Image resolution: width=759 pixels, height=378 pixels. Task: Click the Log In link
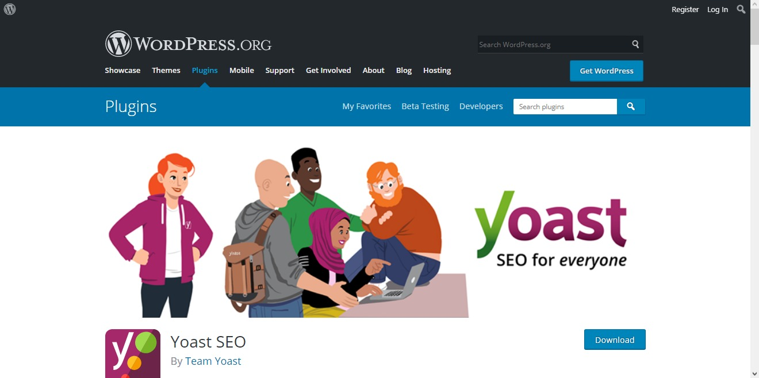(x=718, y=9)
